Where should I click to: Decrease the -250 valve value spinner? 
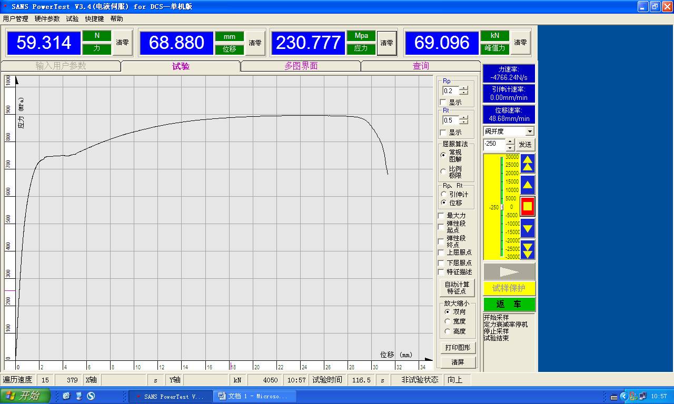coord(510,148)
